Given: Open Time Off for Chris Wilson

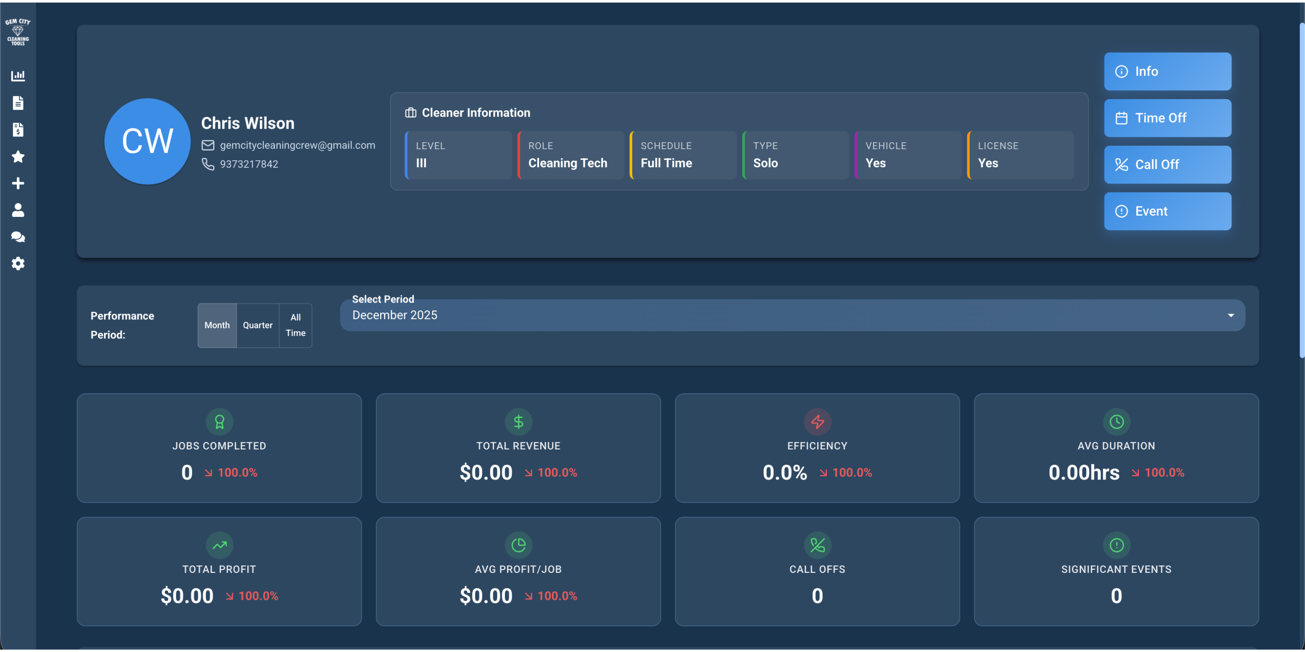Looking at the screenshot, I should (1167, 118).
